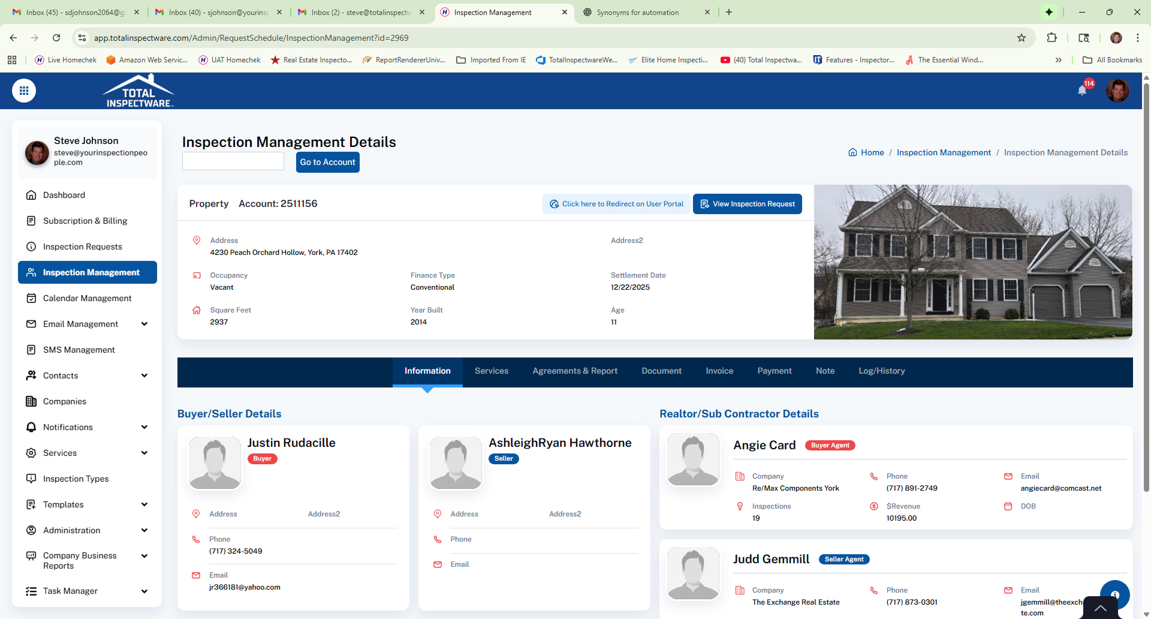Open the user profile avatar in header
This screenshot has width=1151, height=619.
point(1117,91)
